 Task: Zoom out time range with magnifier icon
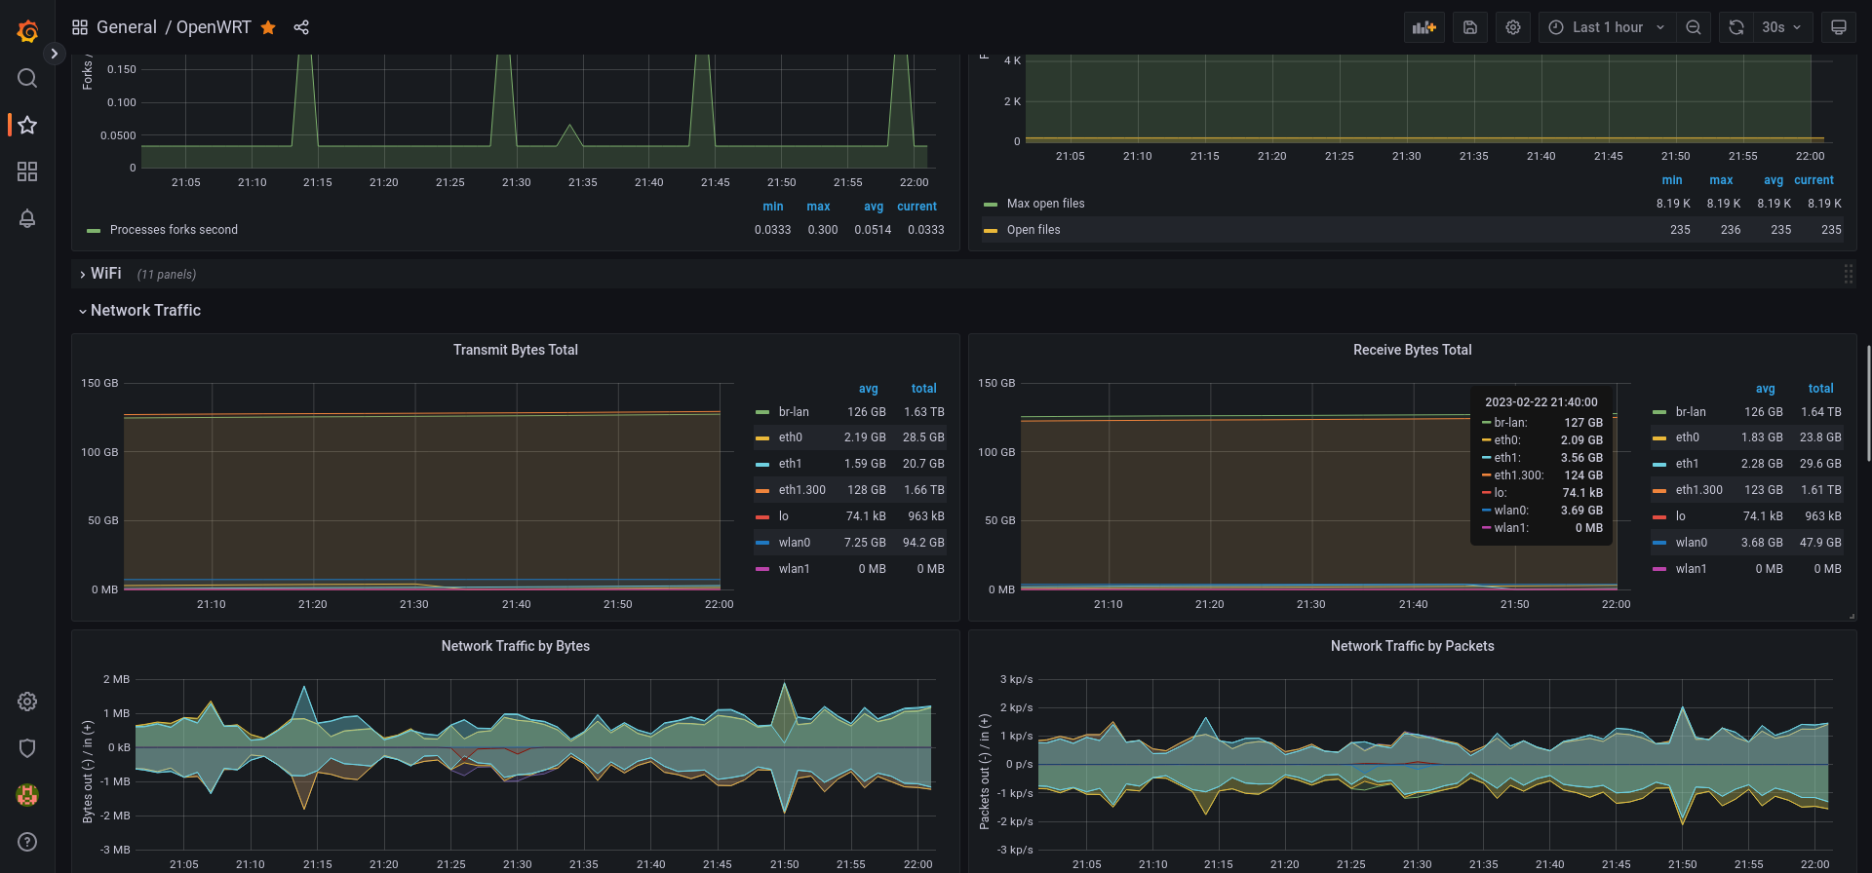tap(1694, 27)
